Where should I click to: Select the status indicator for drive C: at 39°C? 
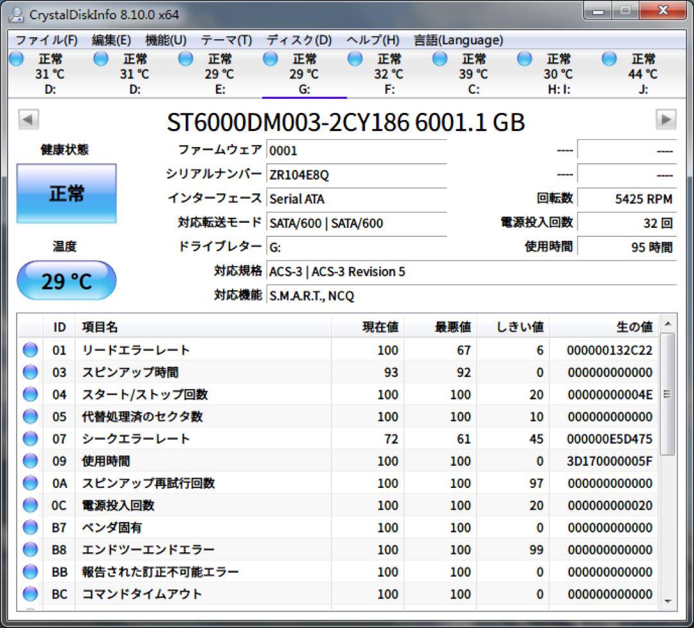(x=440, y=58)
